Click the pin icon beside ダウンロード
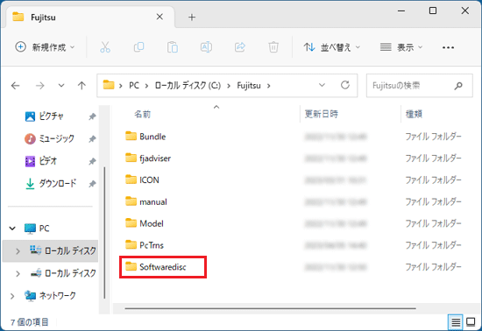This screenshot has height=331, width=482. click(x=92, y=184)
